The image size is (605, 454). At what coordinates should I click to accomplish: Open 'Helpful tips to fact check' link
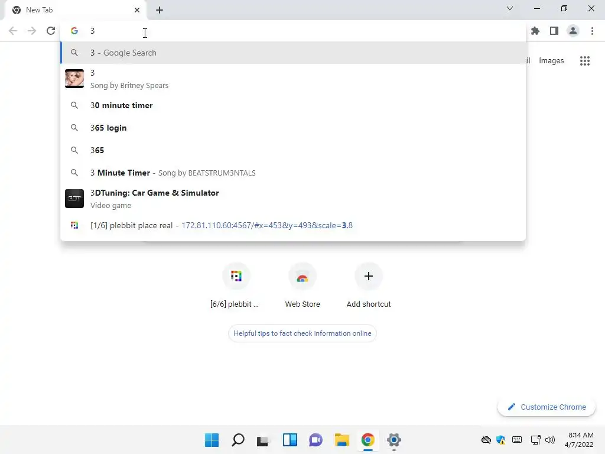coord(302,333)
